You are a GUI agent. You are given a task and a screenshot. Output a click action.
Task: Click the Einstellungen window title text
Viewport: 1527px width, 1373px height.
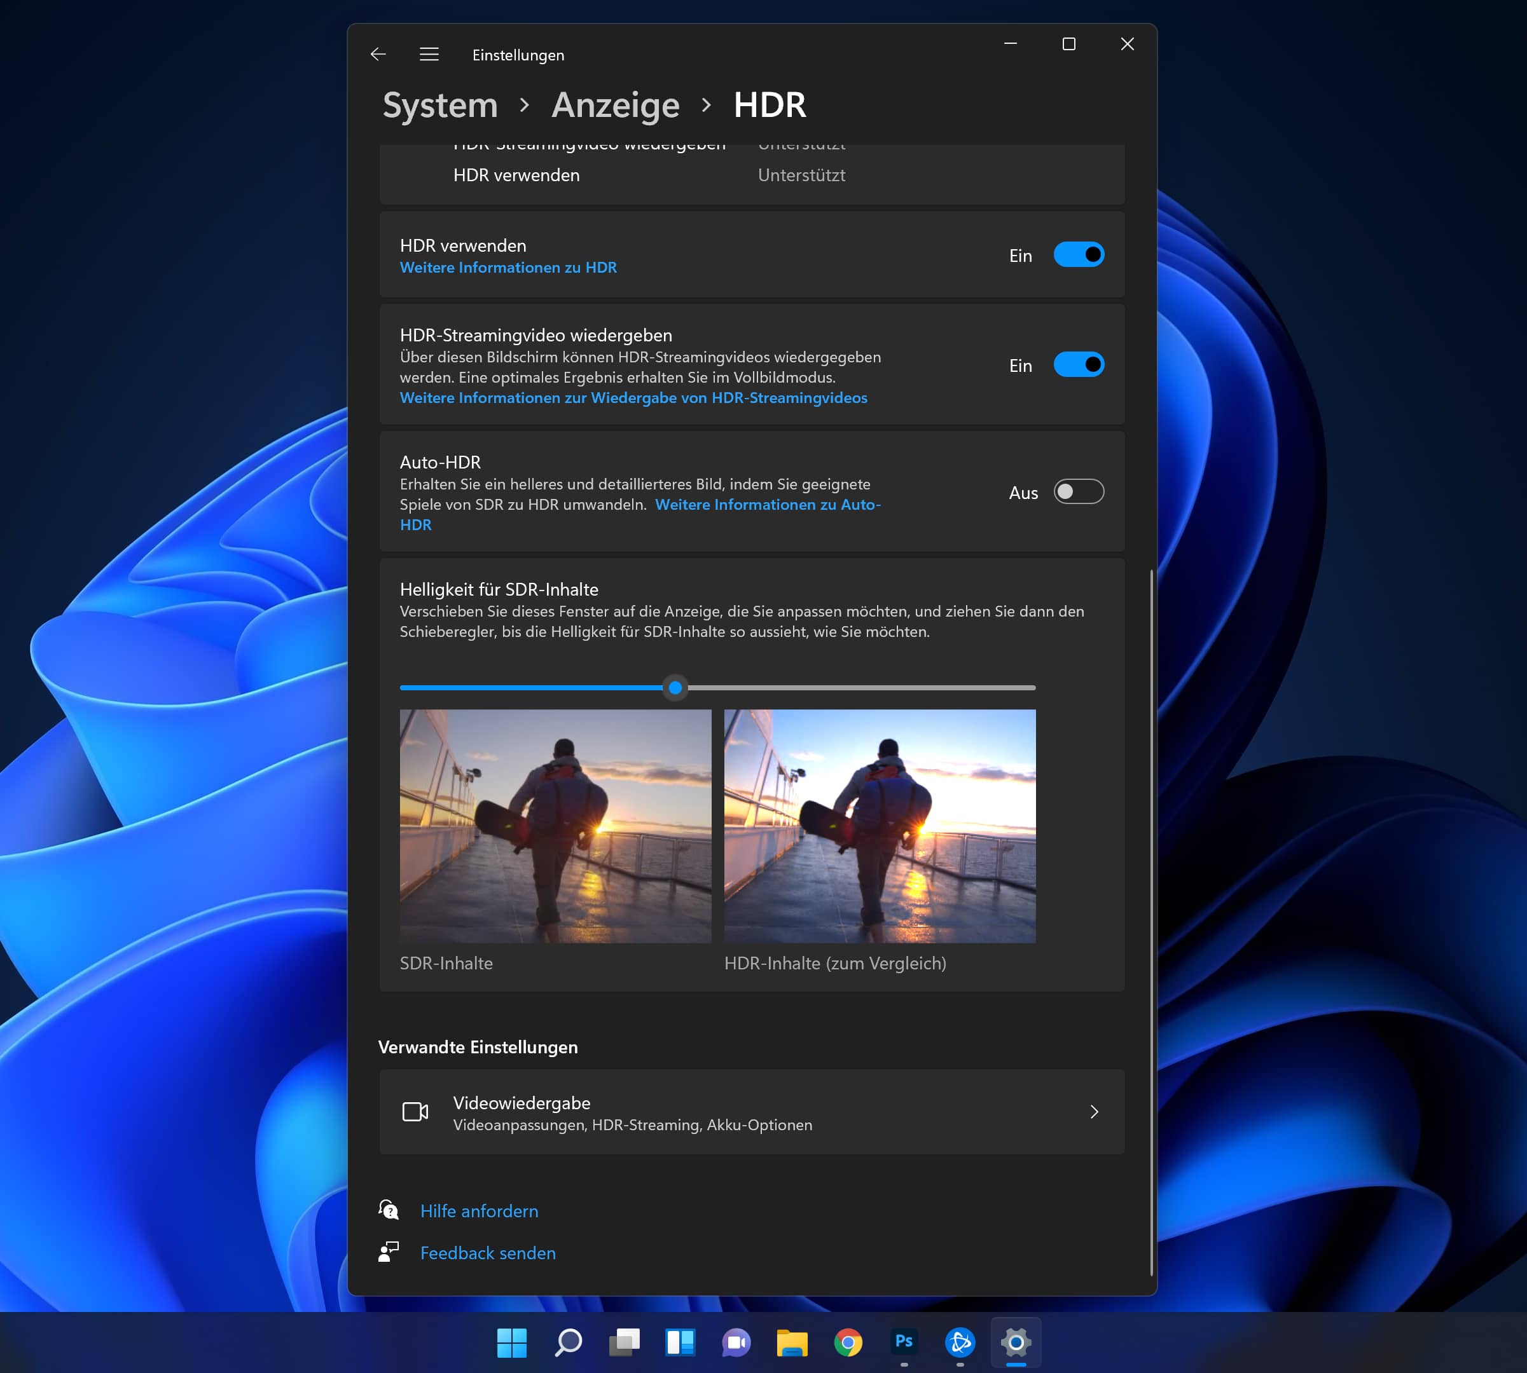[518, 55]
